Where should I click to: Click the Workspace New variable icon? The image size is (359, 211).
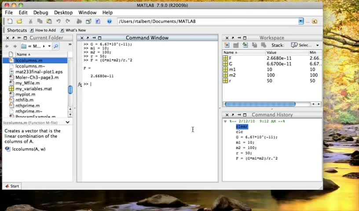tap(227, 45)
